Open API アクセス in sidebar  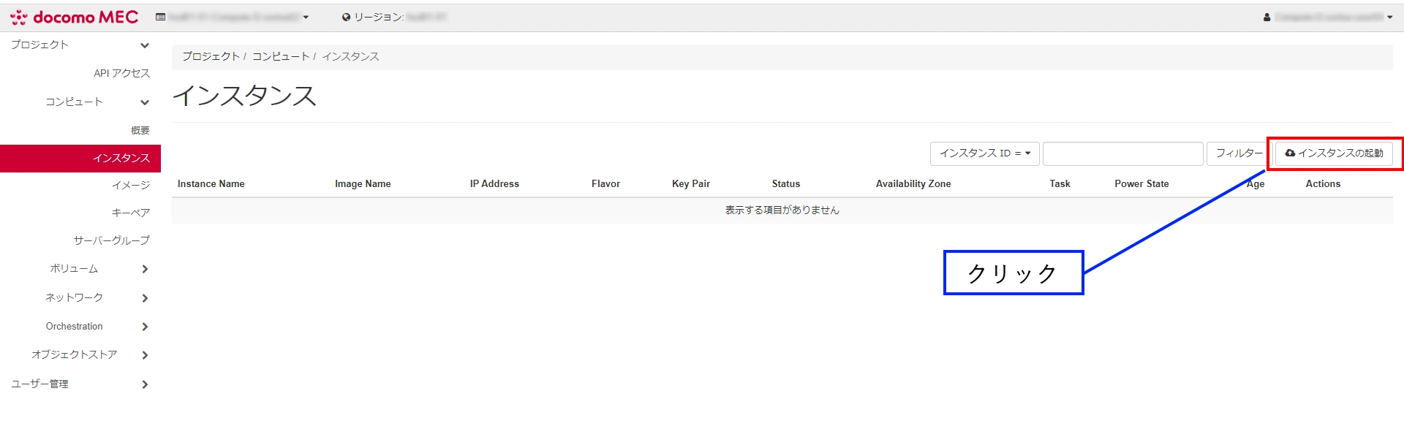click(x=121, y=73)
